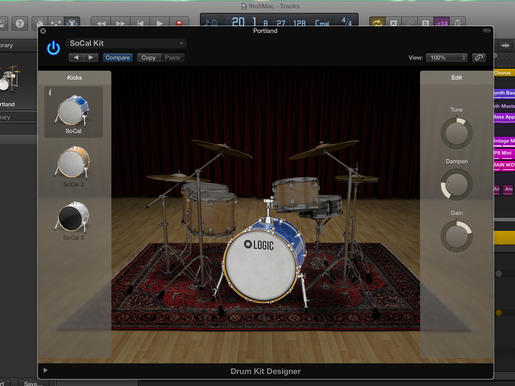Select the Vintage M region
Image resolution: width=515 pixels, height=386 pixels.
point(504,141)
